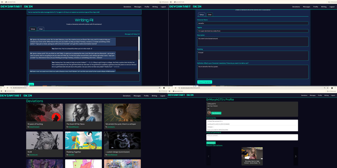Viewport: 337px width, 168px height.
Task: Open Messages in the Writing AI chat window navbar
Action: coord(138,7)
